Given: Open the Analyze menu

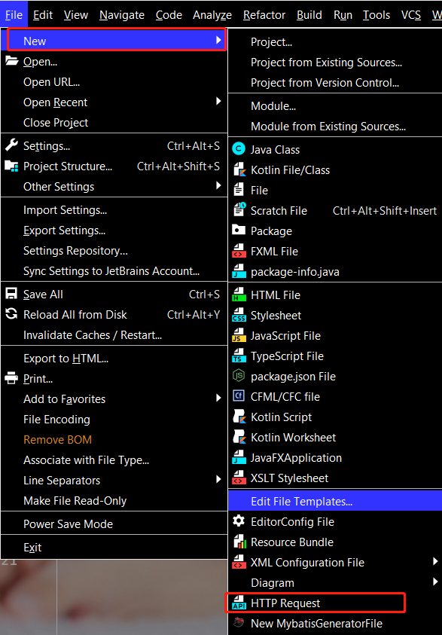Looking at the screenshot, I should (x=212, y=15).
